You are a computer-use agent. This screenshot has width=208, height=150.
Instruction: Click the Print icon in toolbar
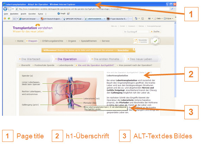[x=149, y=18]
